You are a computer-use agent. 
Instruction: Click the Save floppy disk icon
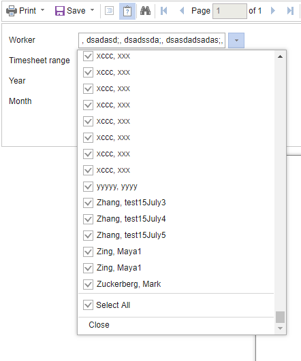[59, 11]
